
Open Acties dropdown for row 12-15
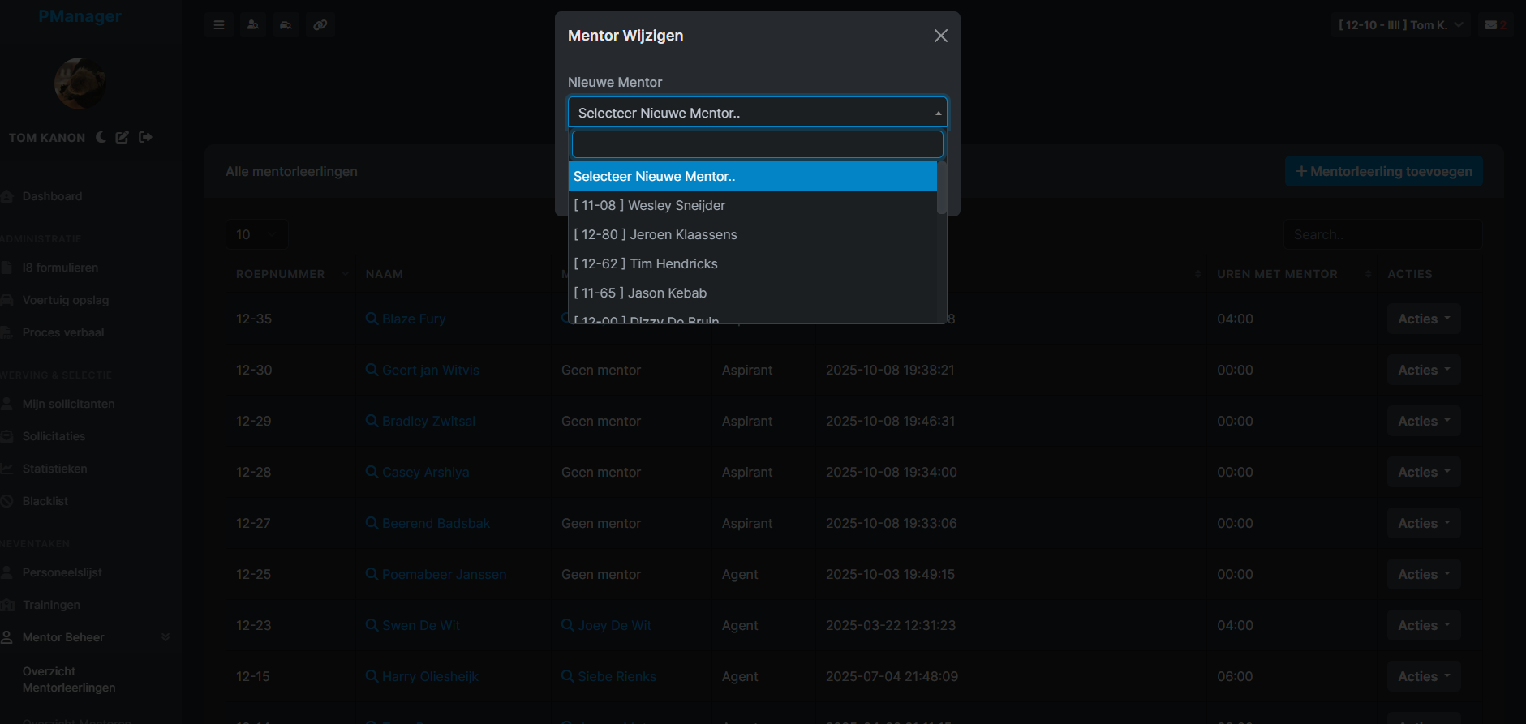point(1424,676)
